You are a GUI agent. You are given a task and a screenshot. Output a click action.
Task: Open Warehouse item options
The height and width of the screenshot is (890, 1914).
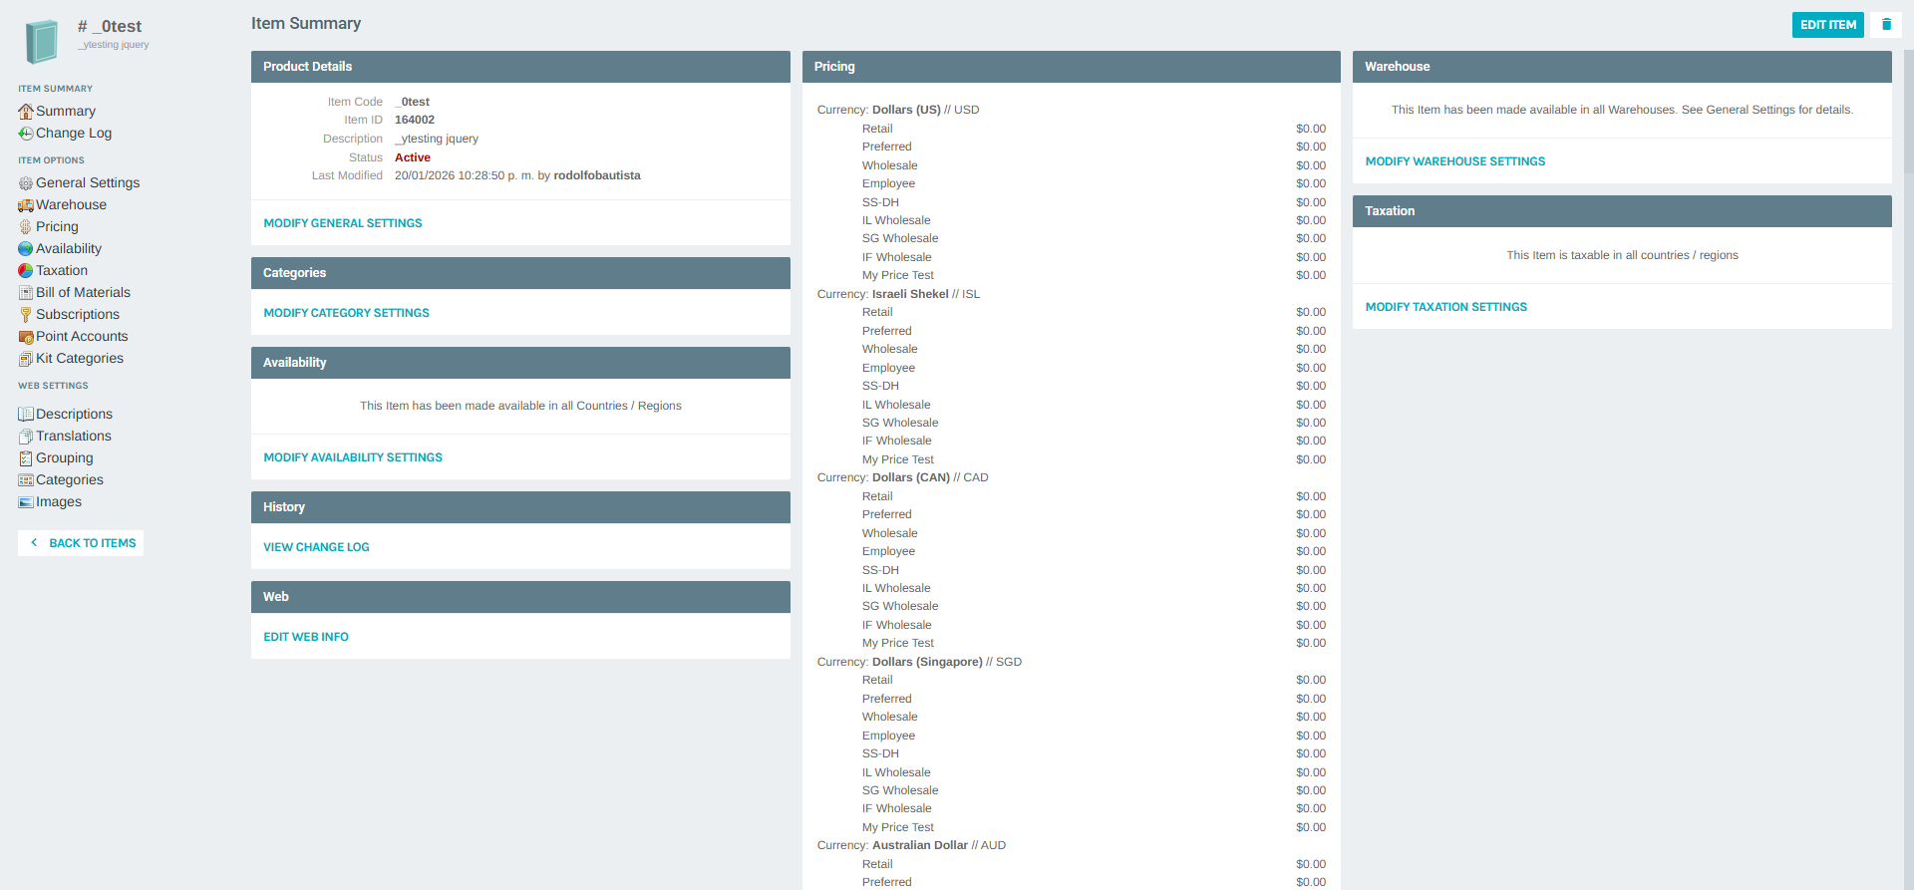click(71, 205)
